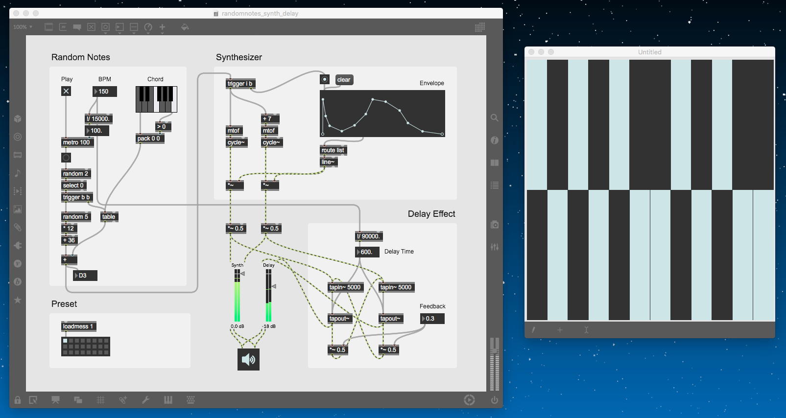Select the pack 0 0 object
Viewport: 786px width, 418px height.
pyautogui.click(x=149, y=139)
